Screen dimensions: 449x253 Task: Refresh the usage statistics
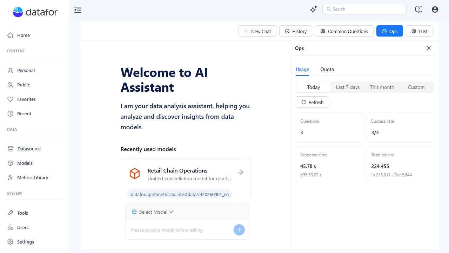(312, 102)
